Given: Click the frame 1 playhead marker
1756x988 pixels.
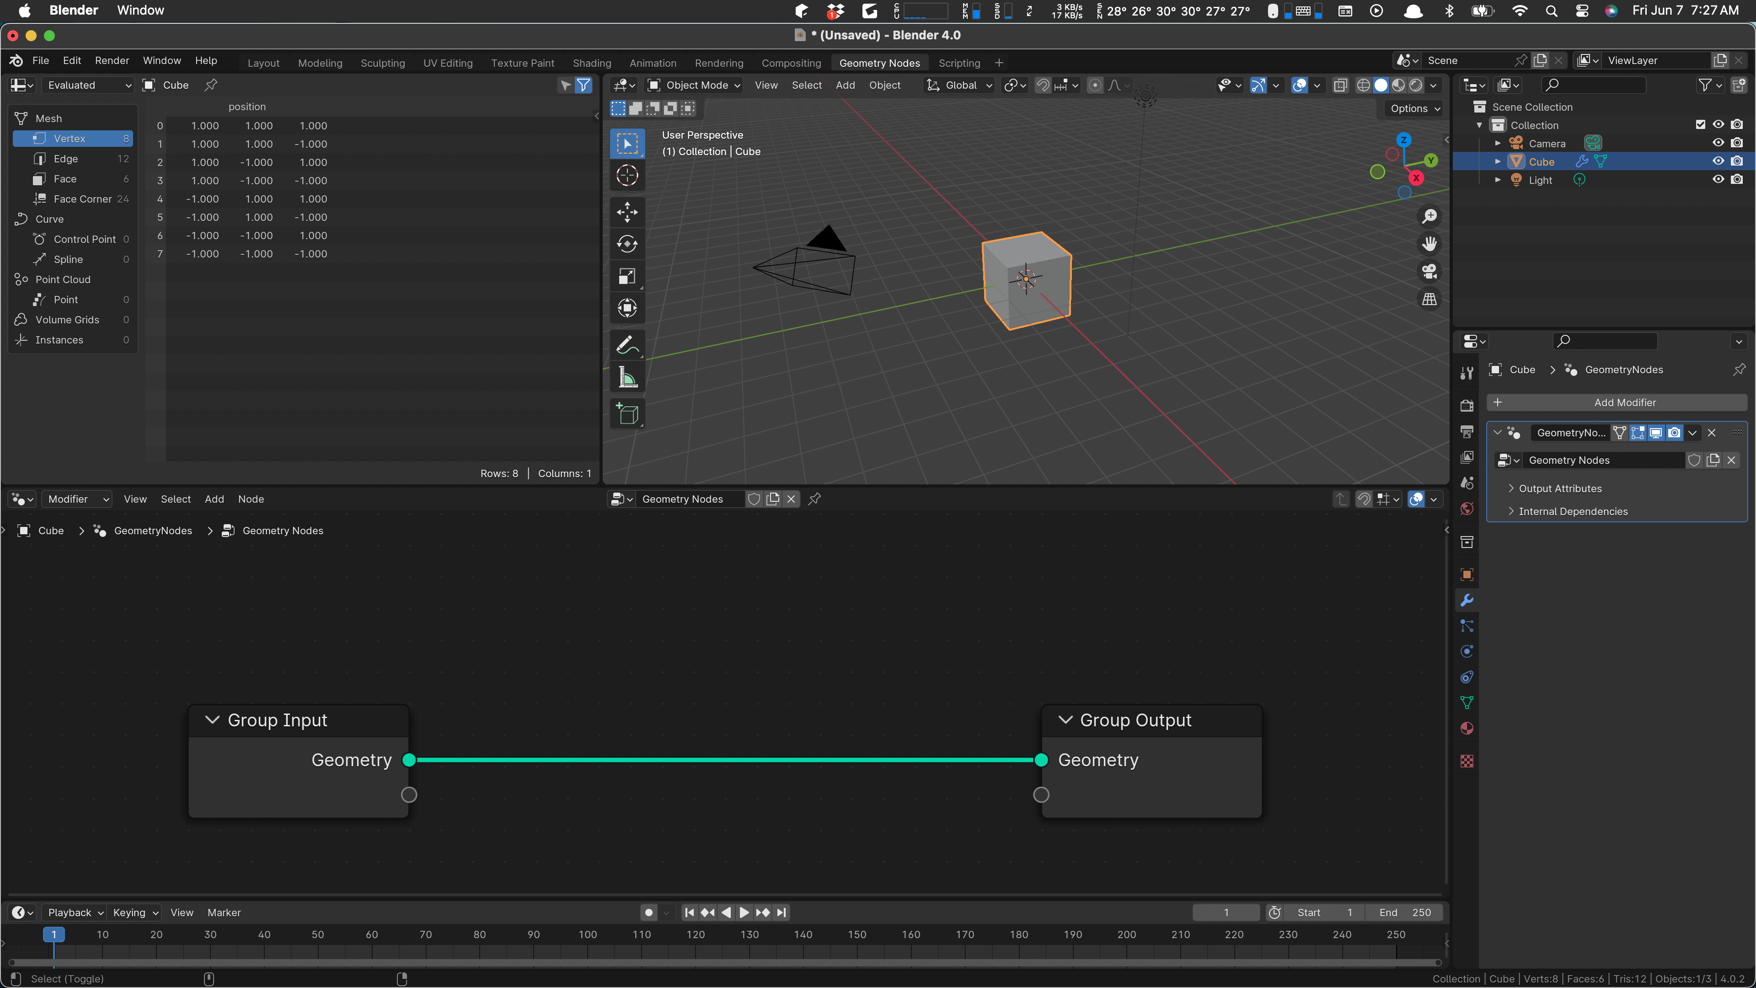Looking at the screenshot, I should 54,934.
